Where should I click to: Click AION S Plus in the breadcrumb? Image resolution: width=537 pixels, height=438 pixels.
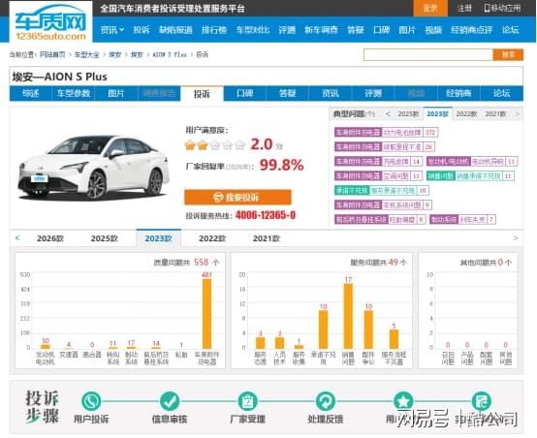pyautogui.click(x=170, y=54)
